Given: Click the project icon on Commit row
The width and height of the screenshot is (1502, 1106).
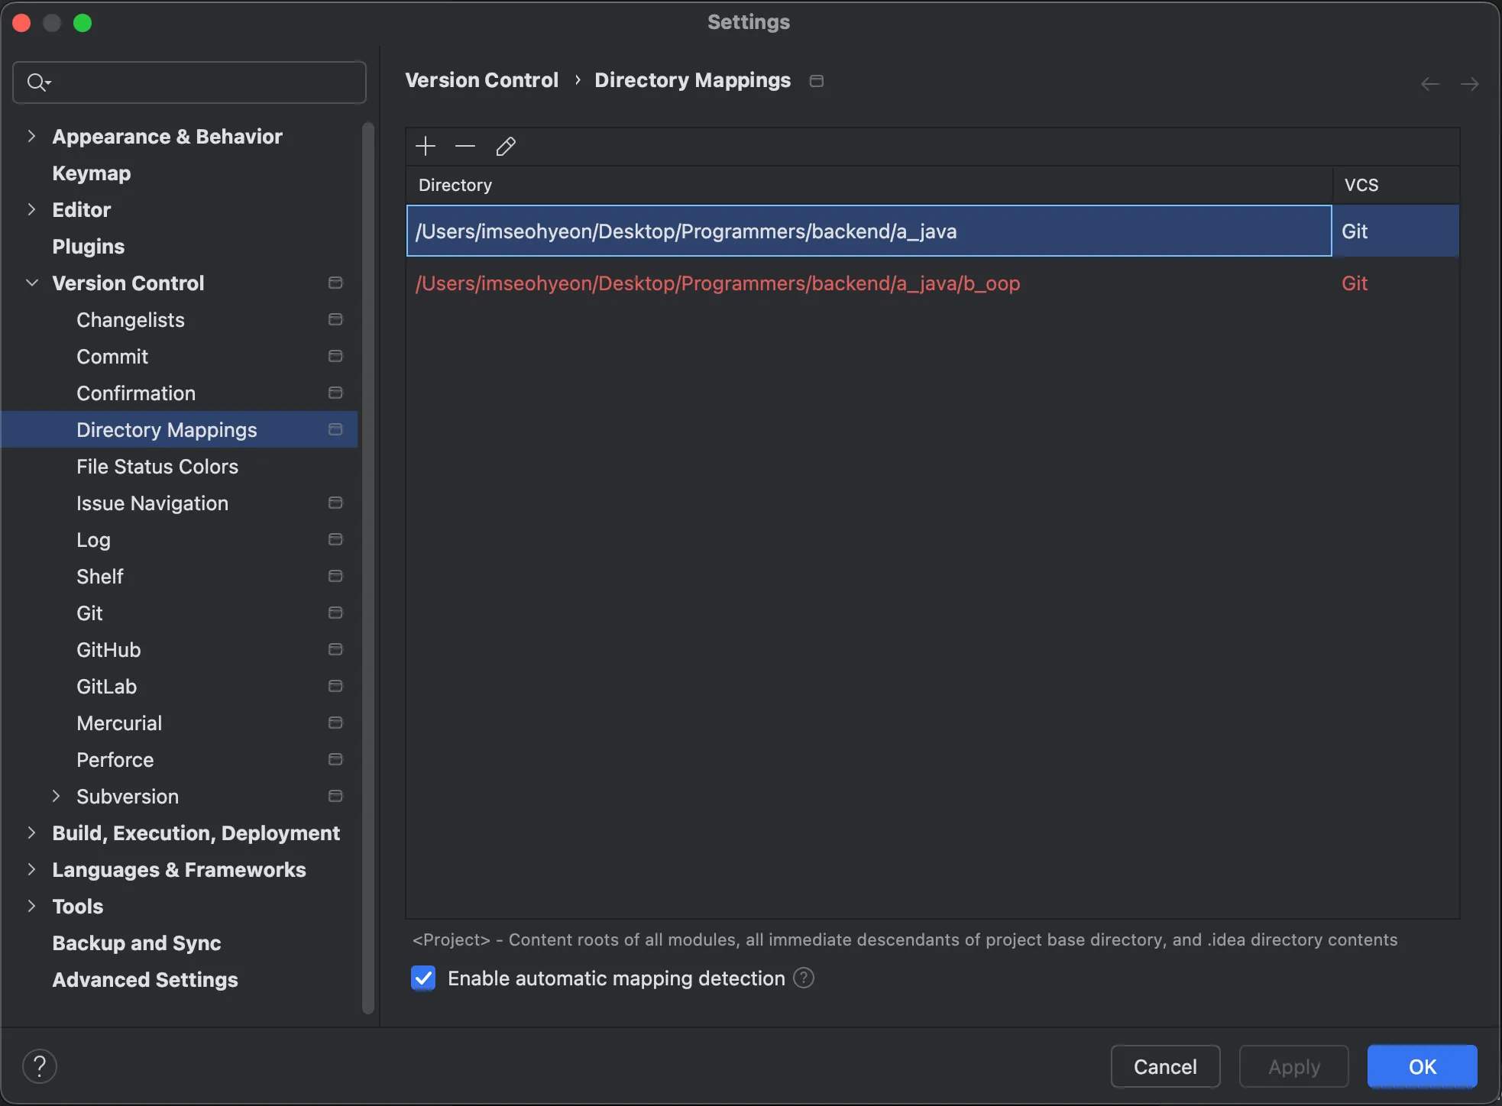Looking at the screenshot, I should coord(335,356).
